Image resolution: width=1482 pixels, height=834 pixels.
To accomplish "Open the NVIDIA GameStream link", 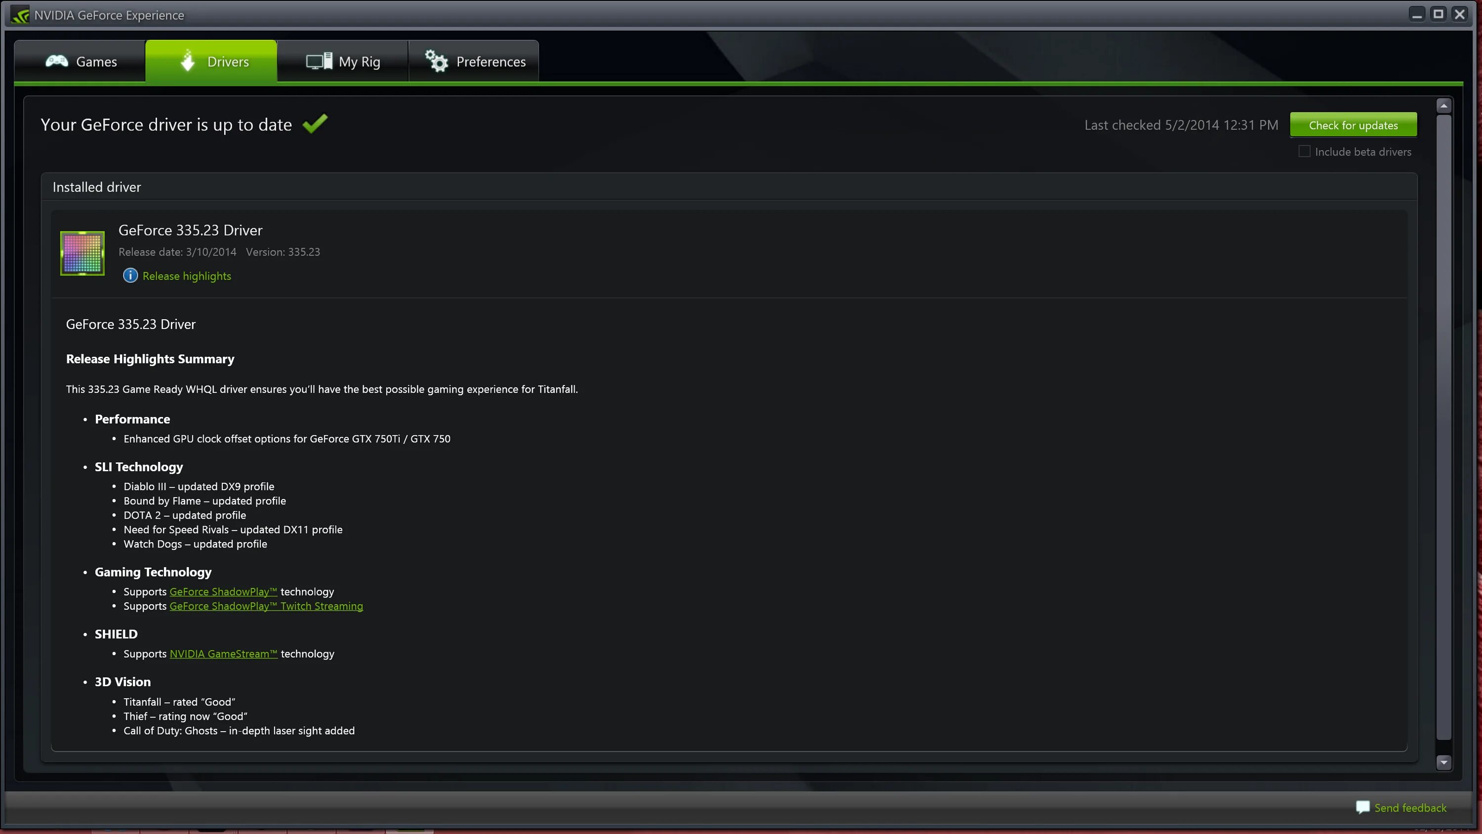I will tap(223, 654).
